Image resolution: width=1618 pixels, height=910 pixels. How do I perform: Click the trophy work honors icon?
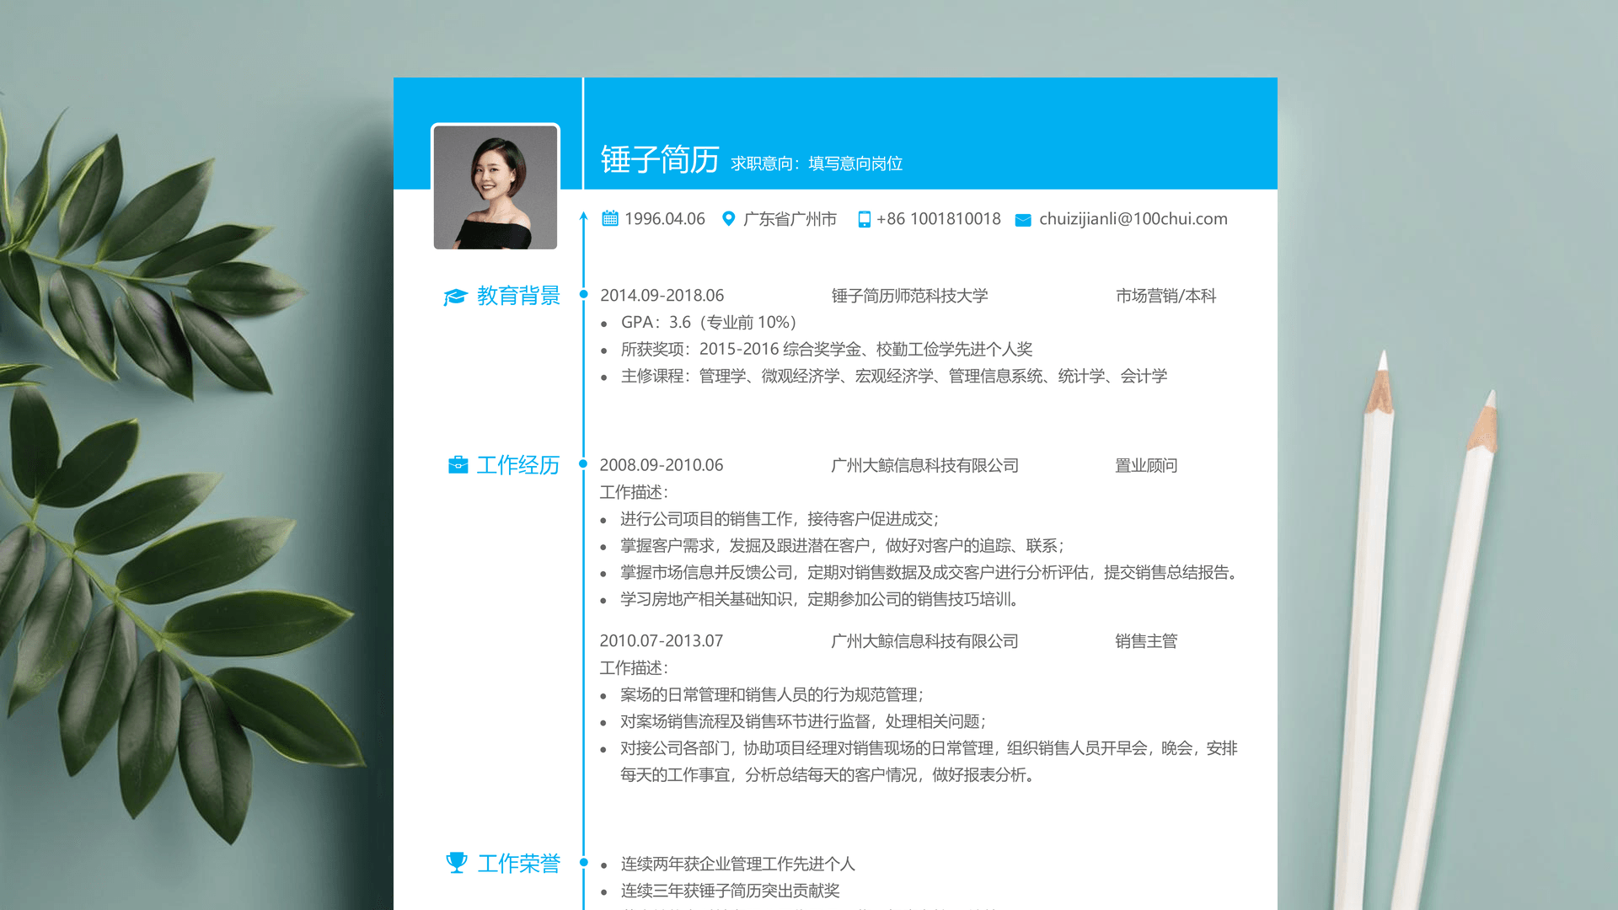(457, 863)
